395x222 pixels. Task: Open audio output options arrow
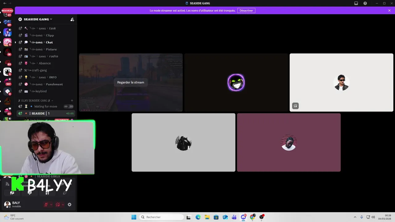coord(63,204)
